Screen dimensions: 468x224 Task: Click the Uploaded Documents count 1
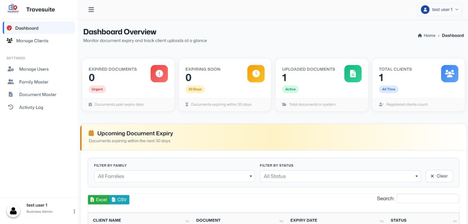[x=284, y=78]
